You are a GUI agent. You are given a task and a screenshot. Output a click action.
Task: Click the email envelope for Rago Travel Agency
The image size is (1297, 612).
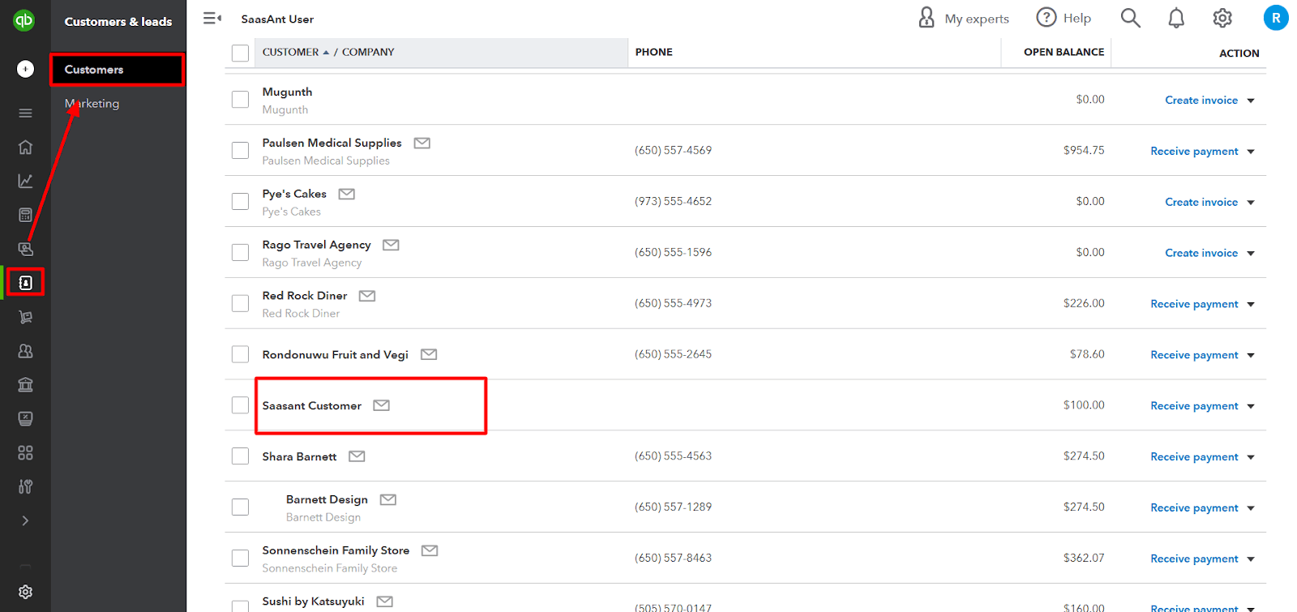[391, 245]
